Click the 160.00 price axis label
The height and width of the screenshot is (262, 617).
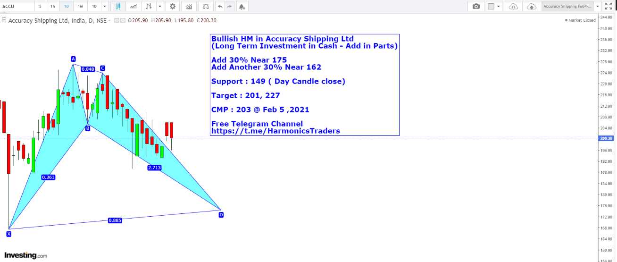[606, 250]
